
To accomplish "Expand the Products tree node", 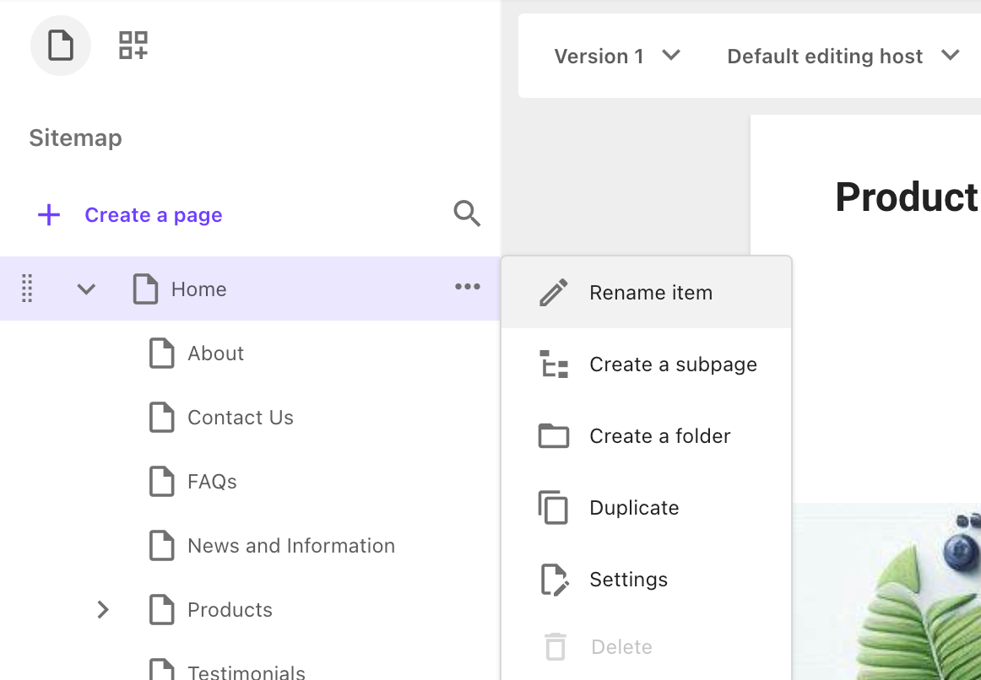I will click(103, 609).
